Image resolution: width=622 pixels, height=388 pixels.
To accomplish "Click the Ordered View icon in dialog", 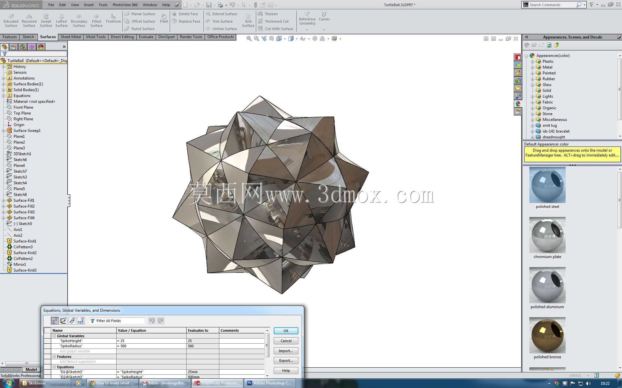I will coord(81,321).
